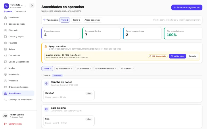Click the Personas dentro stat card
The height and width of the screenshot is (129, 207).
[101, 34]
